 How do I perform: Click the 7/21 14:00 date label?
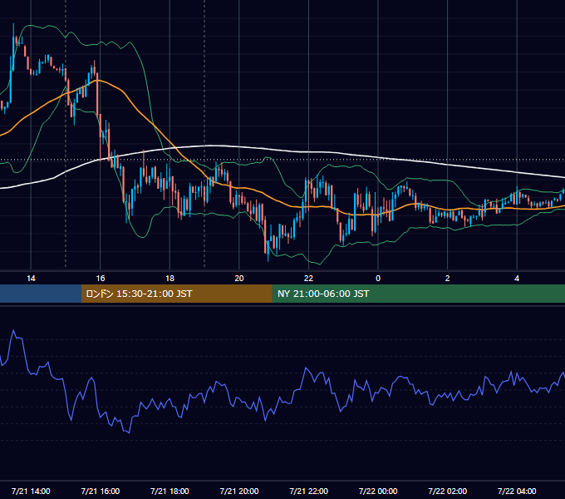coord(31,491)
